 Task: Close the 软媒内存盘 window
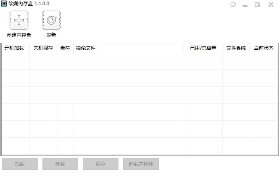[269, 4]
